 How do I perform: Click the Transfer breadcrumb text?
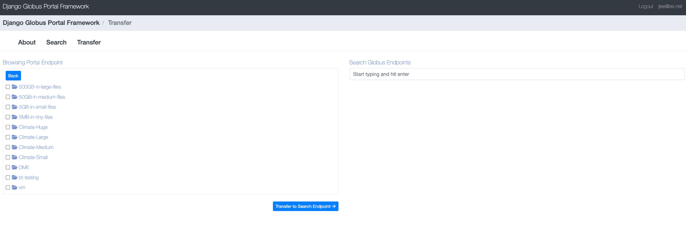(x=120, y=23)
